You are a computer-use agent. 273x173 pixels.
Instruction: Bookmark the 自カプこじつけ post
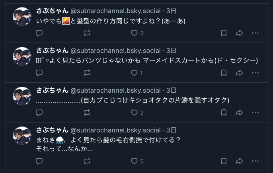(x=224, y=113)
